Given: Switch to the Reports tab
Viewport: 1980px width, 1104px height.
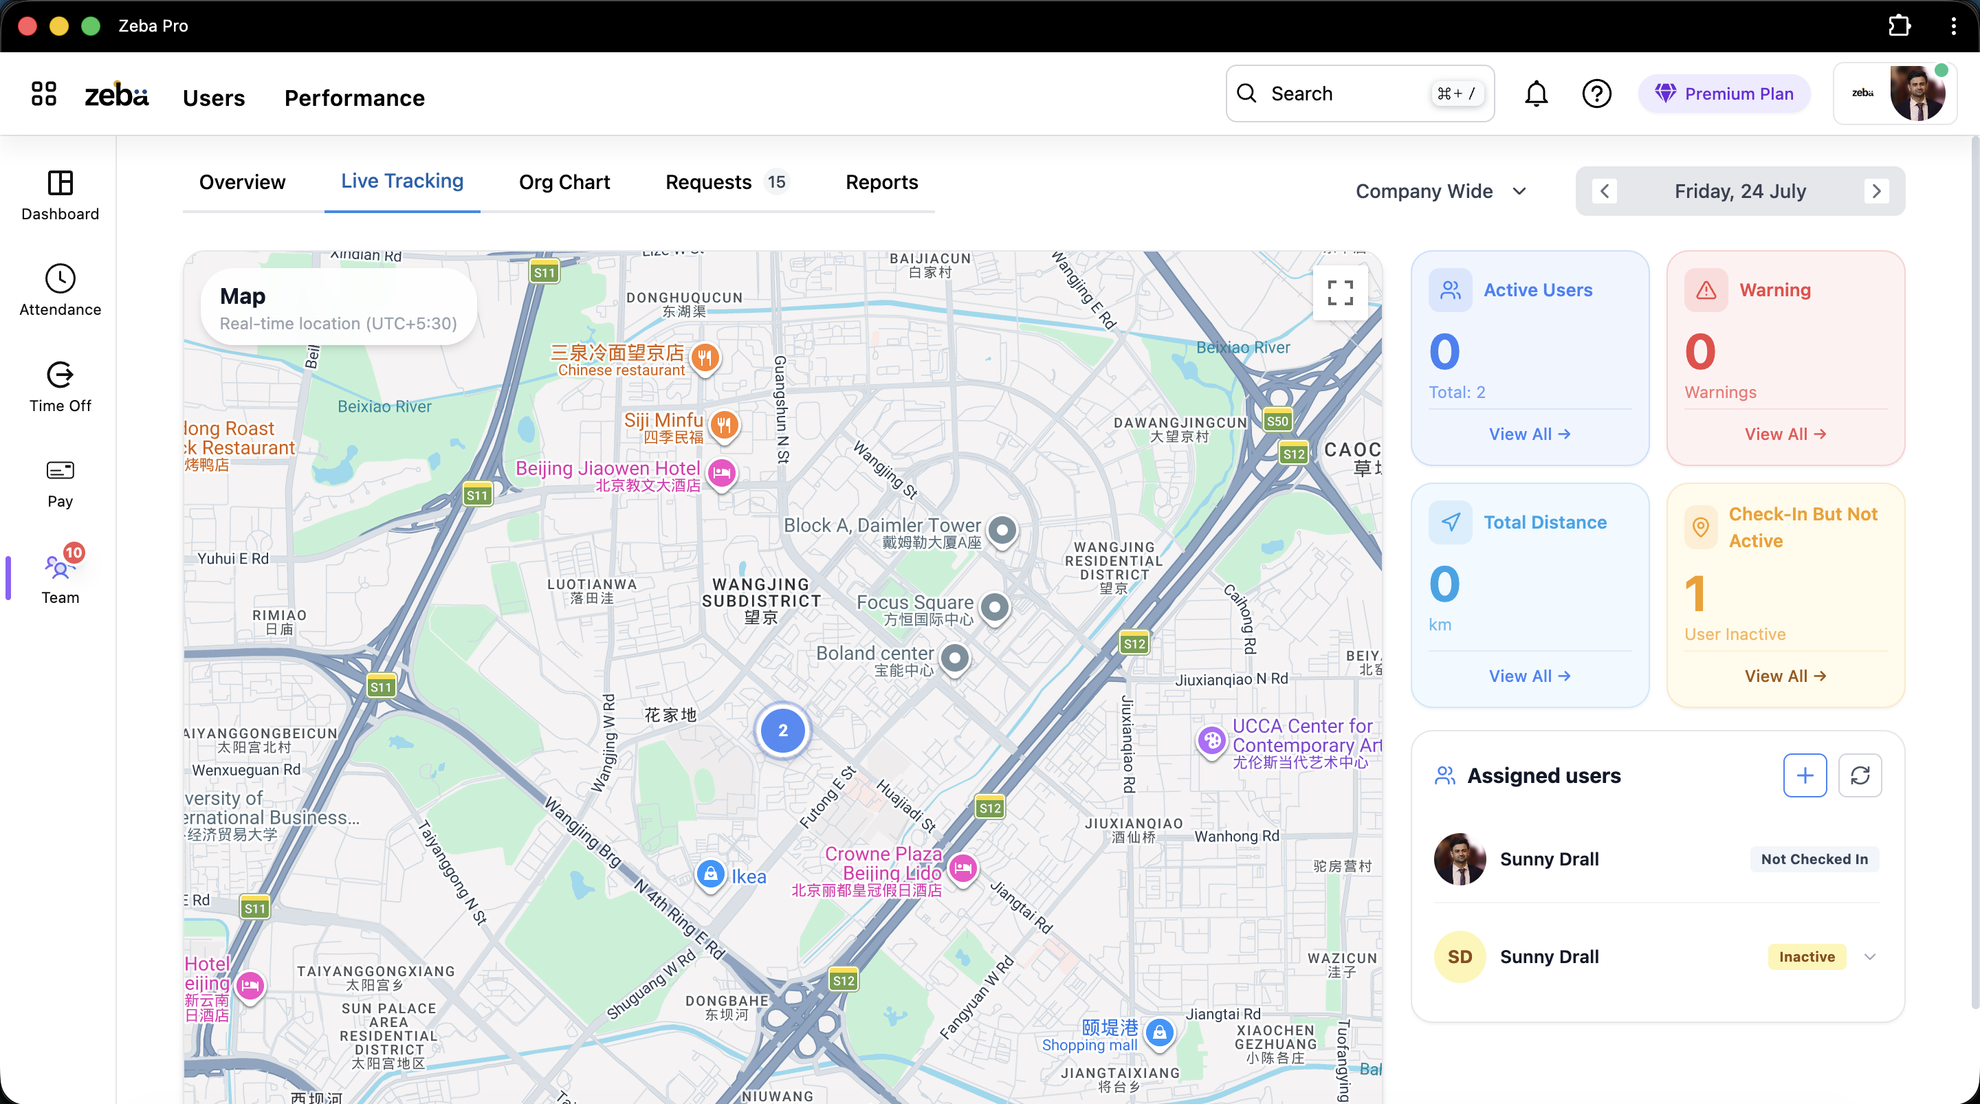Looking at the screenshot, I should (881, 182).
